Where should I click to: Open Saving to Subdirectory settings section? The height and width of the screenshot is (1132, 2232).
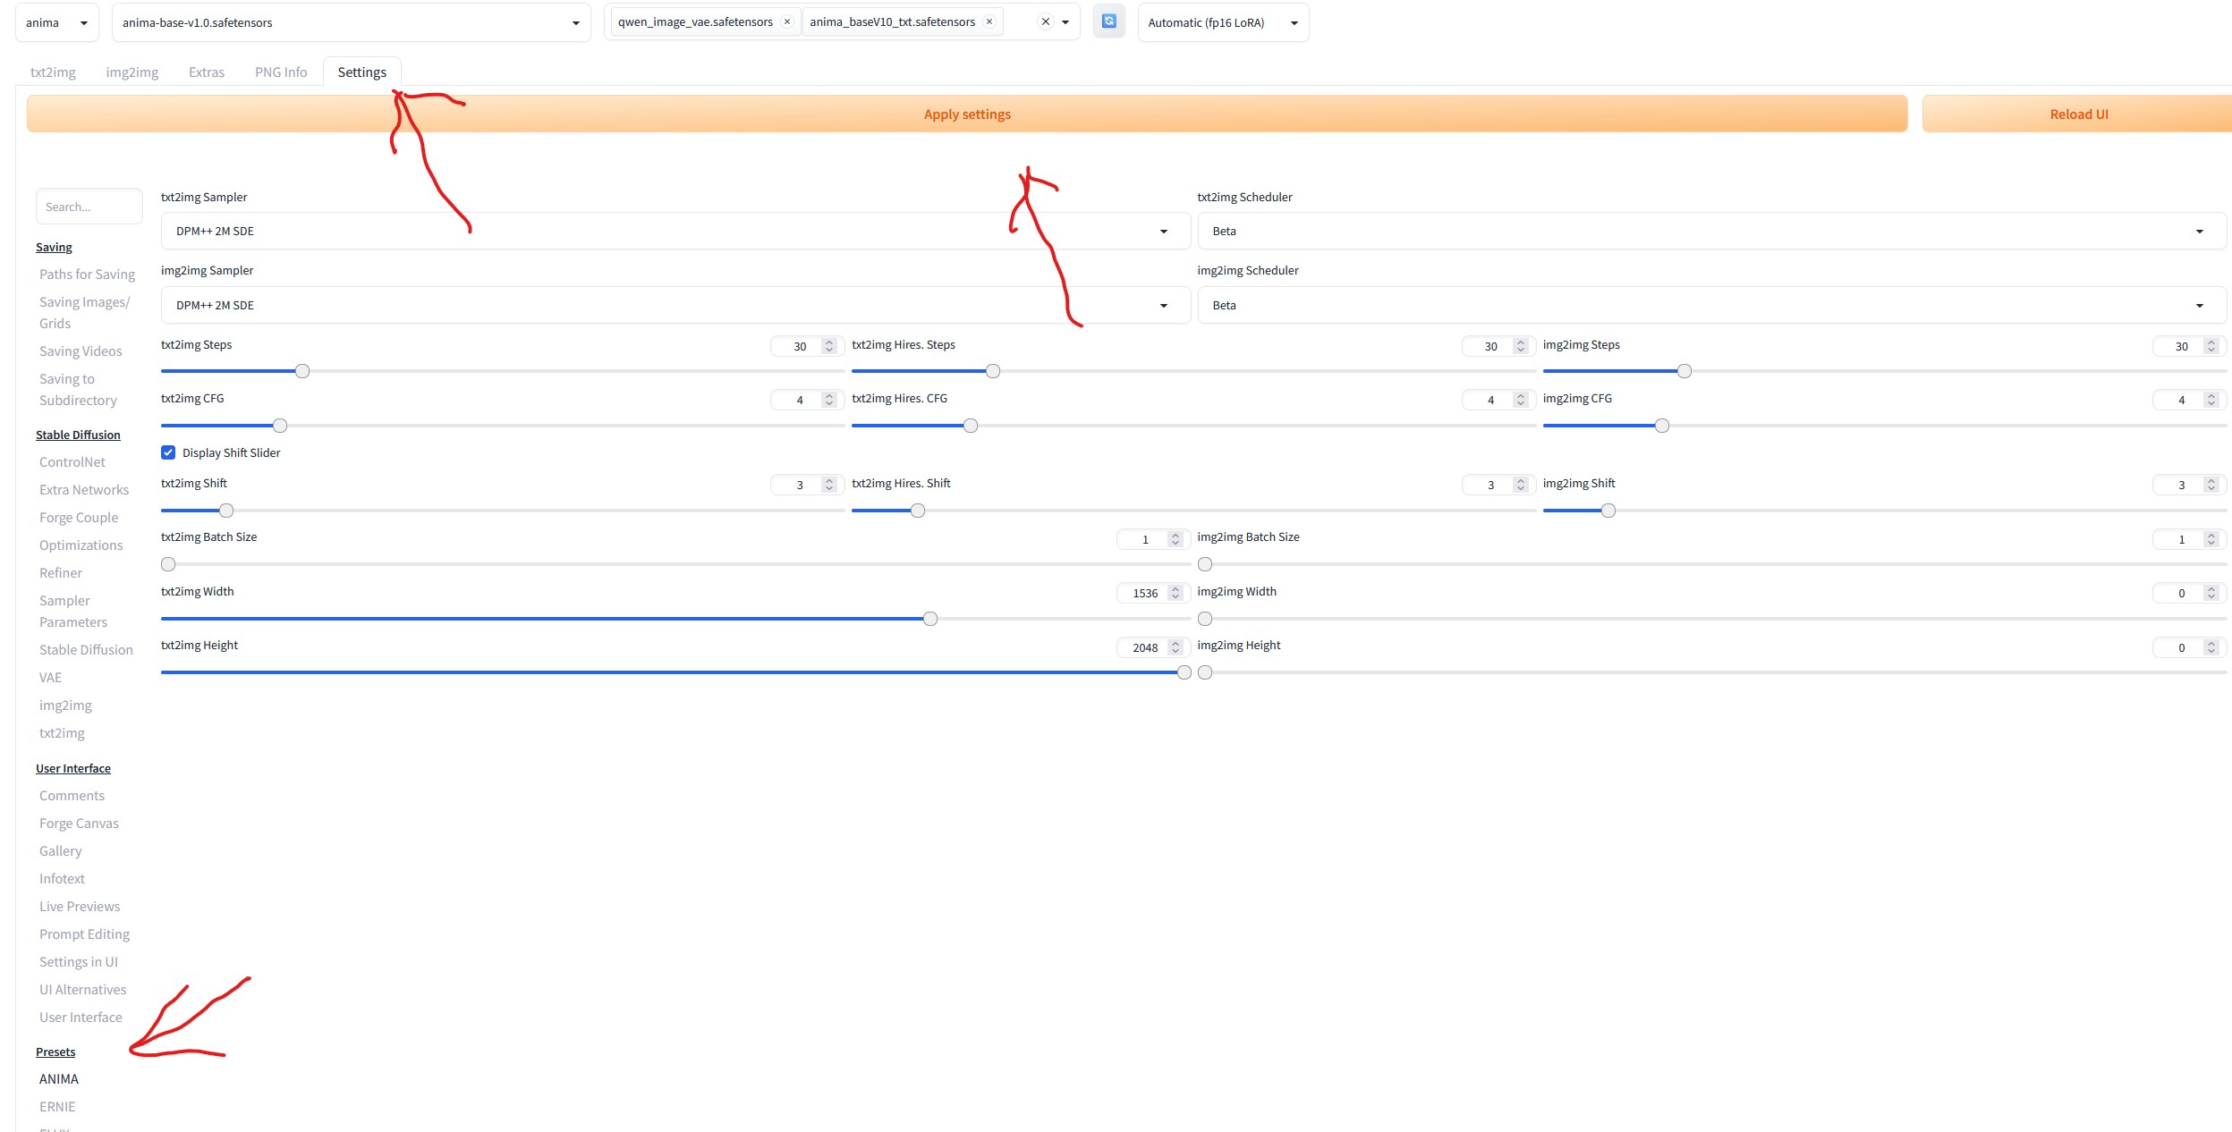tap(78, 390)
